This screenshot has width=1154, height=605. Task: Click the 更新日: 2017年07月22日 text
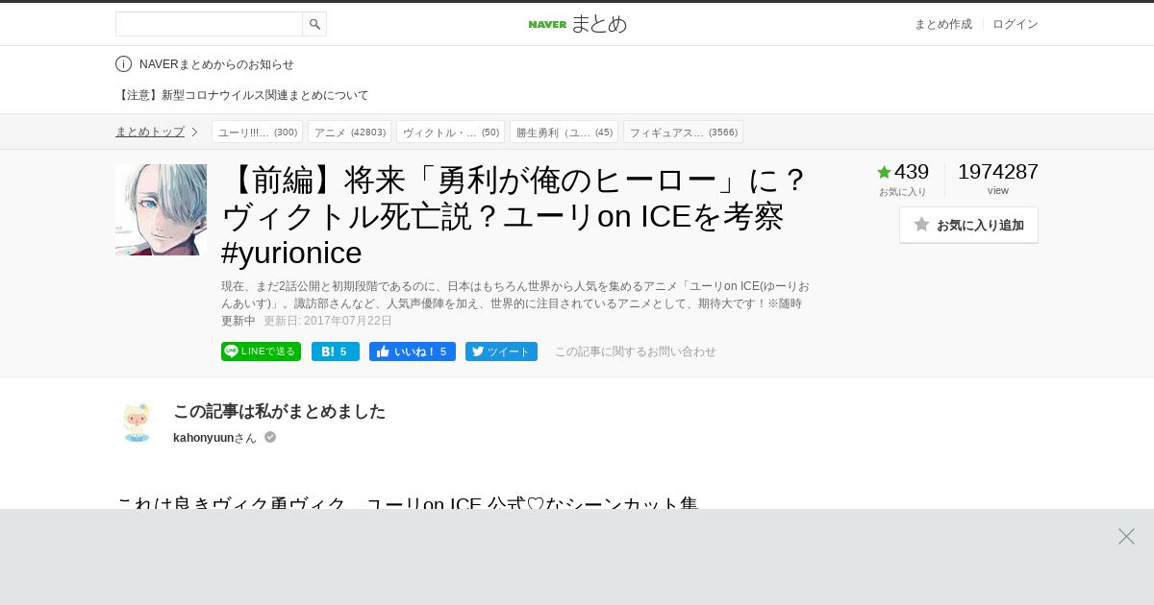(x=328, y=321)
